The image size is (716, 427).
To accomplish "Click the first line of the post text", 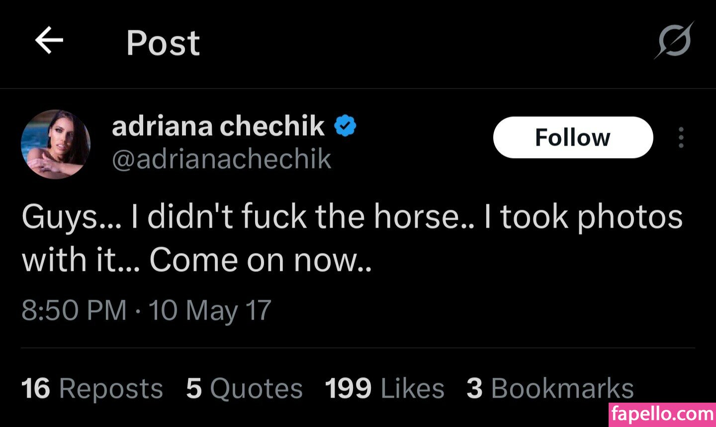I will pyautogui.click(x=352, y=217).
